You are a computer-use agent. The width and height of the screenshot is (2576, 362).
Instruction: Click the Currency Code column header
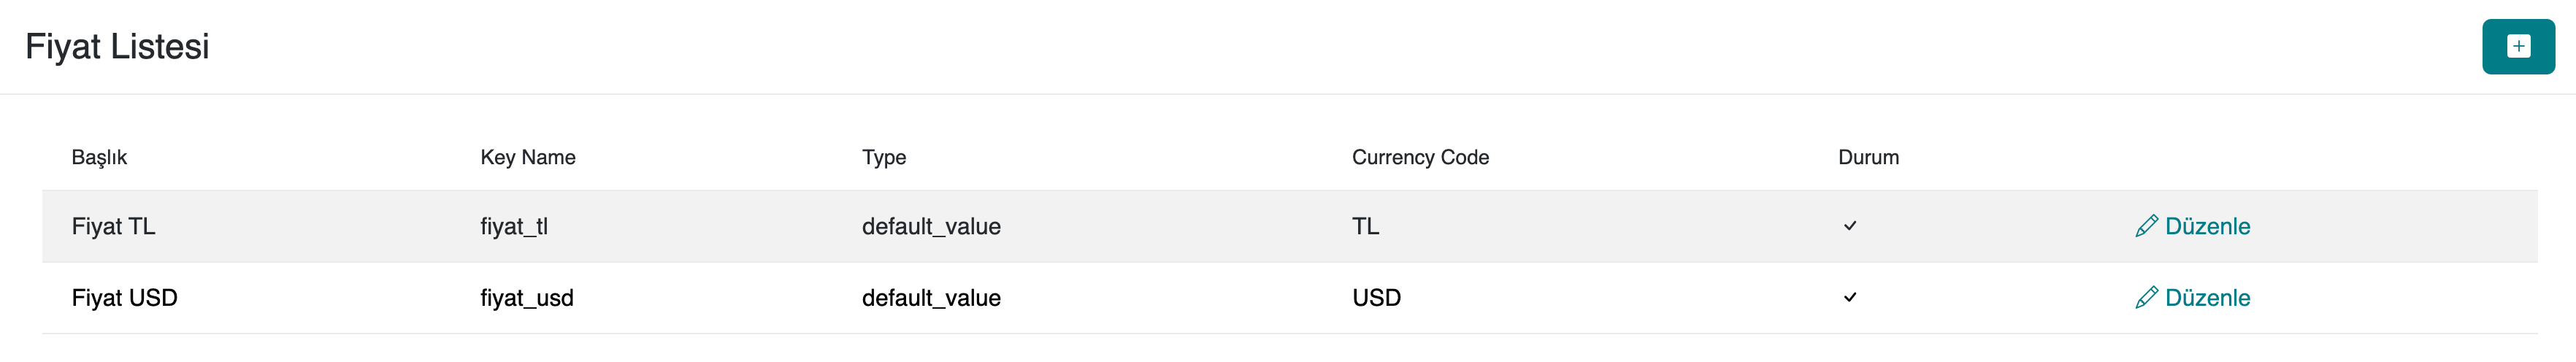1419,157
